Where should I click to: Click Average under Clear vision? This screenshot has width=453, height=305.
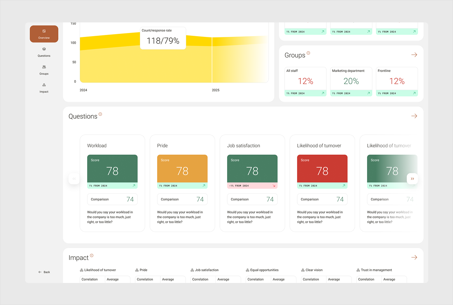click(x=334, y=279)
